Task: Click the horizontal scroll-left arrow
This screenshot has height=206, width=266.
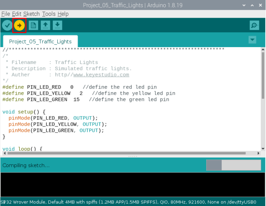Action: (x=5, y=153)
